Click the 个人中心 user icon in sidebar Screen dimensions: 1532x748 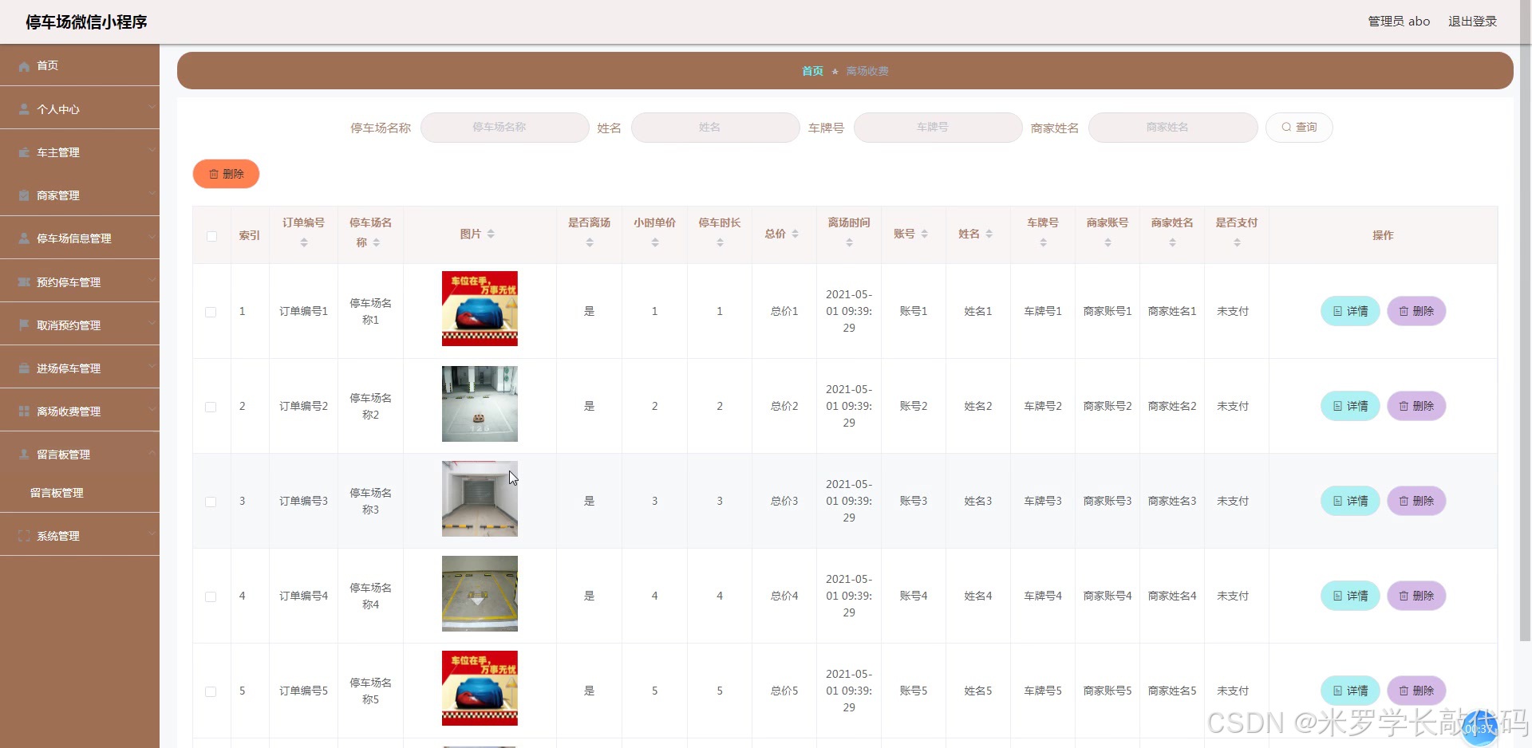pyautogui.click(x=24, y=109)
